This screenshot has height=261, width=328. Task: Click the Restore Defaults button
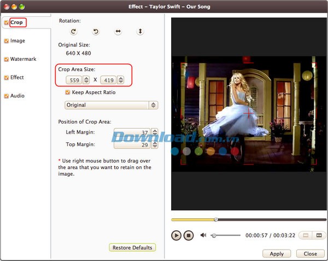click(132, 248)
